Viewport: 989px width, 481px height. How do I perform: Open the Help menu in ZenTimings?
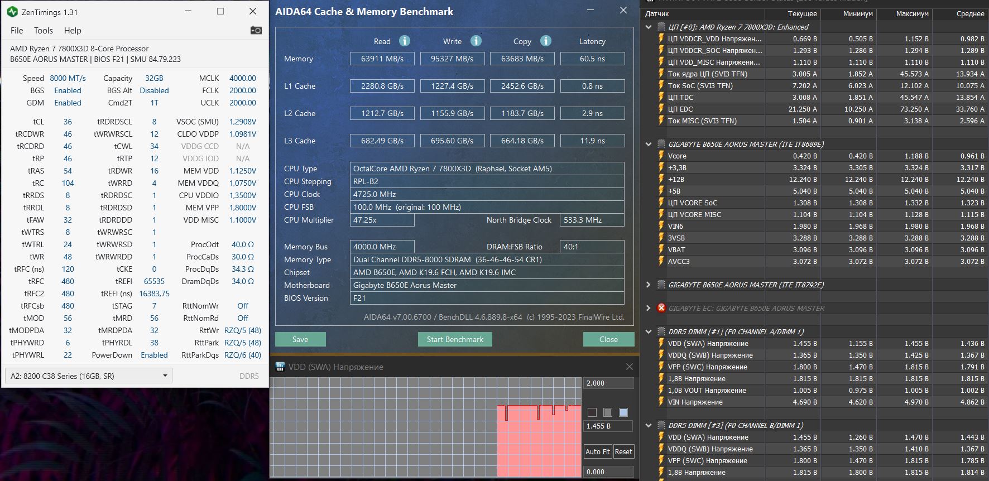tap(73, 31)
